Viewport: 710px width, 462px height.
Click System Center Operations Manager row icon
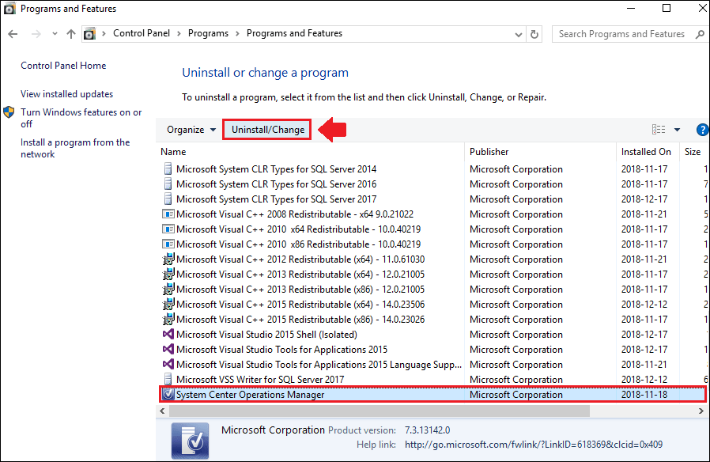[168, 395]
